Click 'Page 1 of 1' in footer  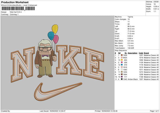(x=154, y=111)
